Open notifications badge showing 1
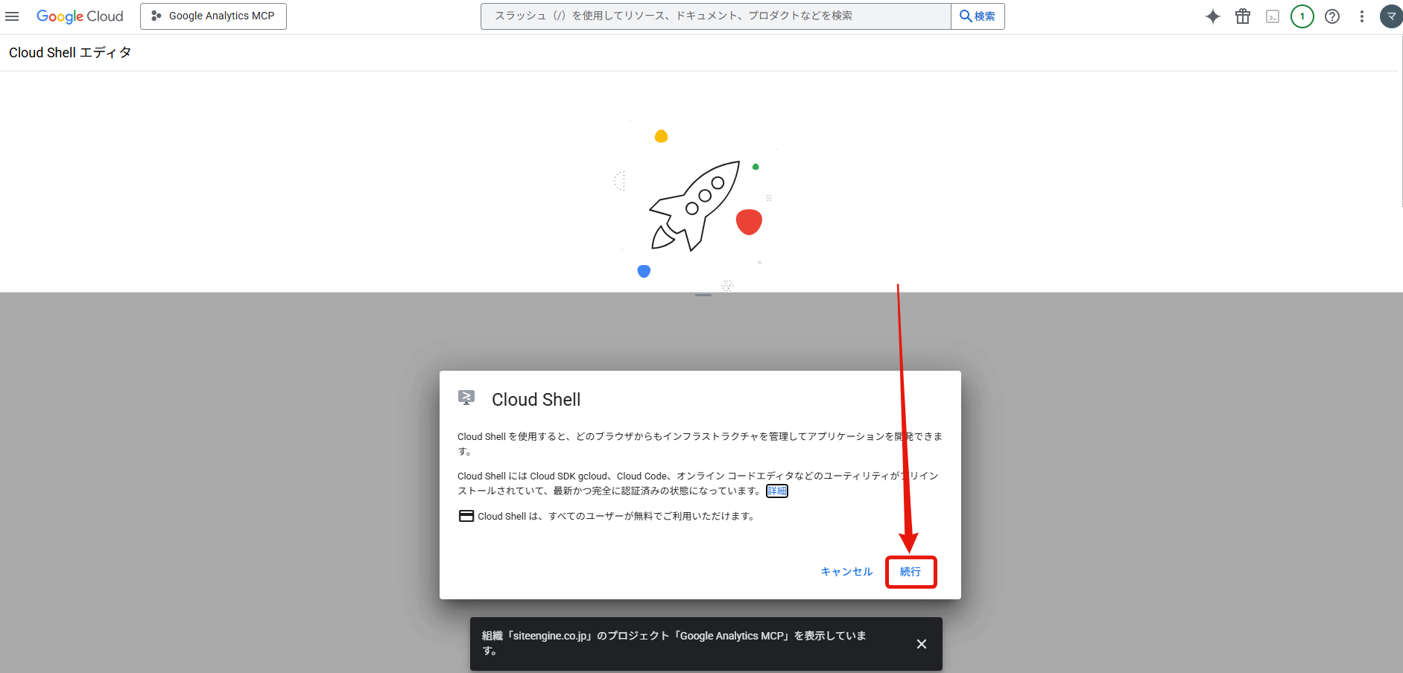Viewport: 1403px width, 673px height. (x=1302, y=16)
